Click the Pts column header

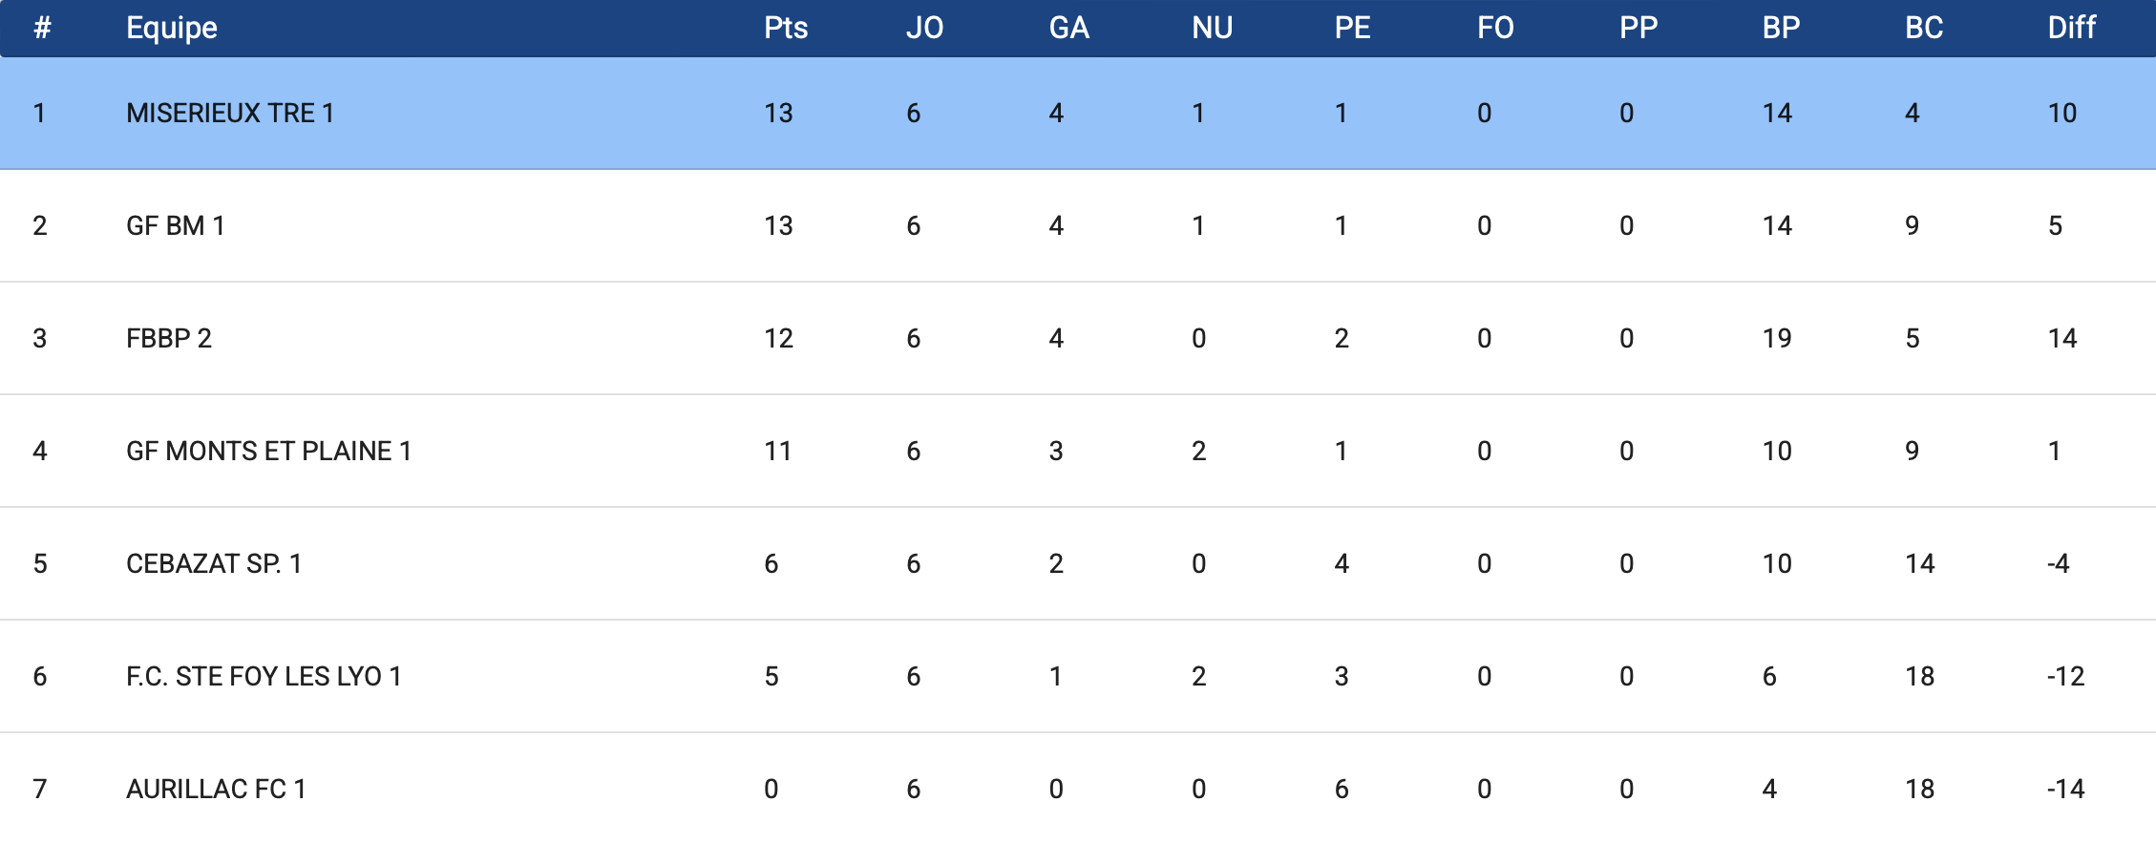point(786,28)
